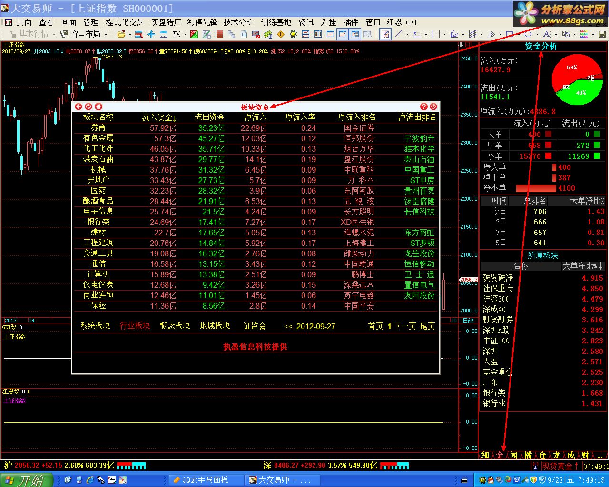Click the capital flow pie chart
The image size is (609, 487).
[577, 79]
